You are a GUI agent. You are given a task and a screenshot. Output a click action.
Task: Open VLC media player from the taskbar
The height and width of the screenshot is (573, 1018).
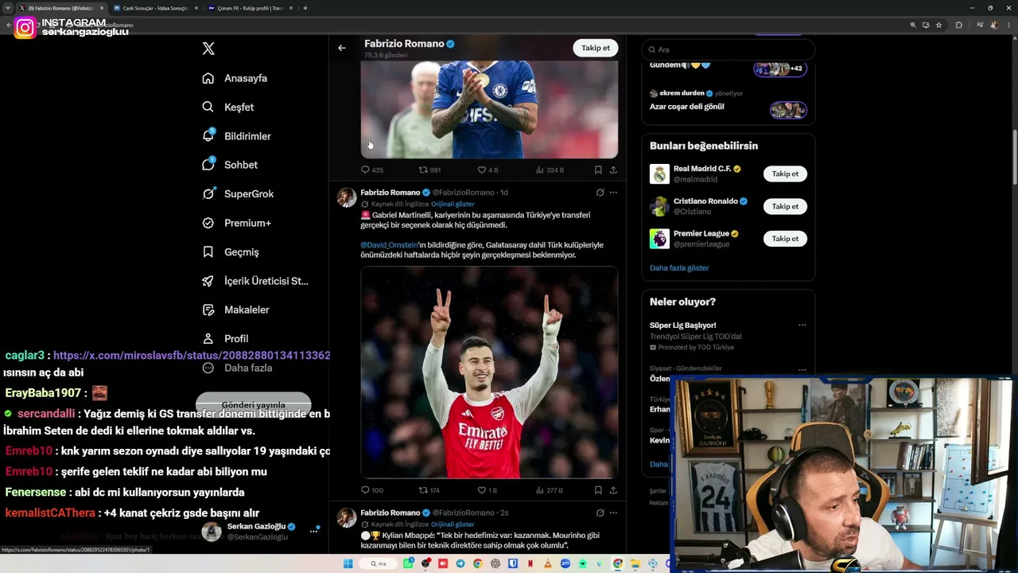click(x=548, y=563)
